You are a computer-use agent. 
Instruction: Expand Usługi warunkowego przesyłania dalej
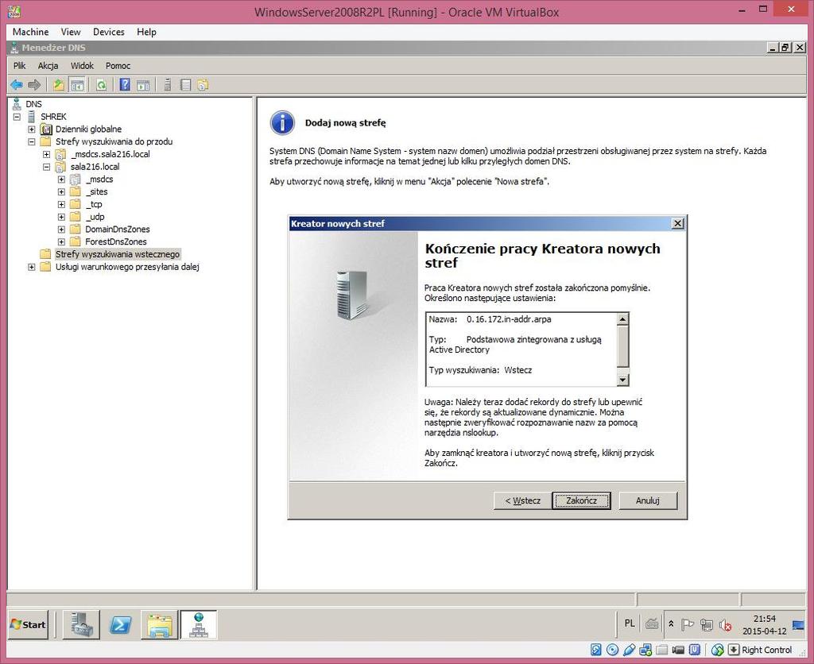pos(32,267)
